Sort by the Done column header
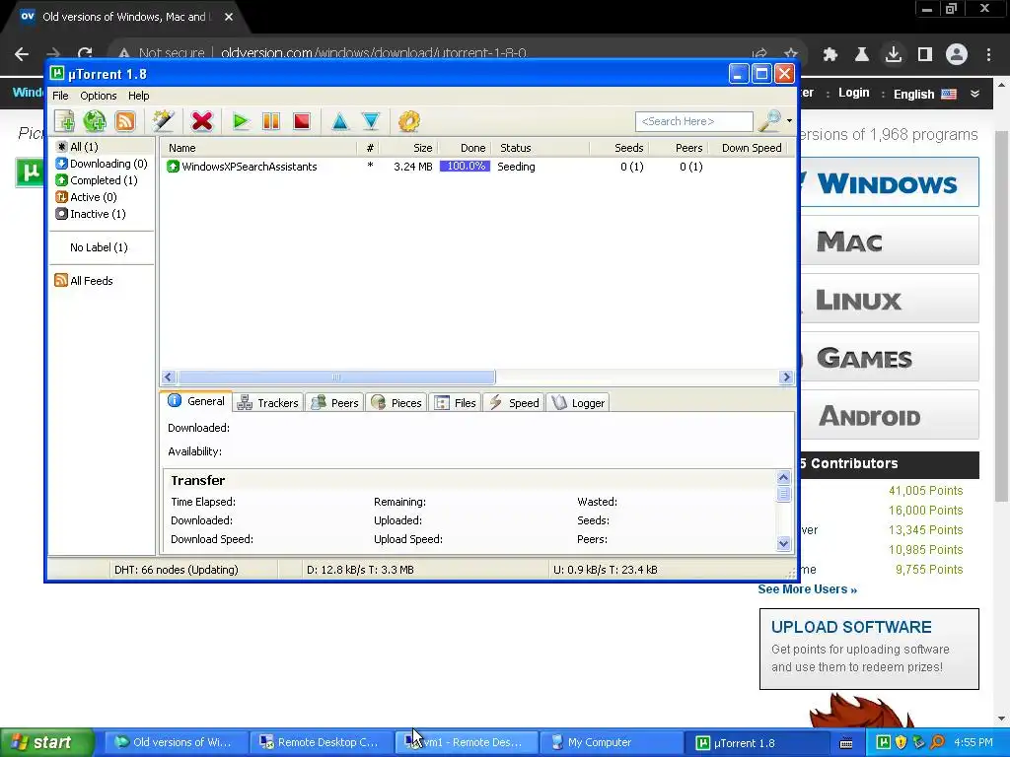 pyautogui.click(x=465, y=148)
